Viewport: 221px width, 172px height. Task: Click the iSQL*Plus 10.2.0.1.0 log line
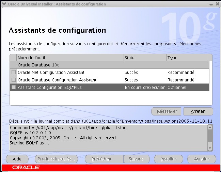point(30,133)
